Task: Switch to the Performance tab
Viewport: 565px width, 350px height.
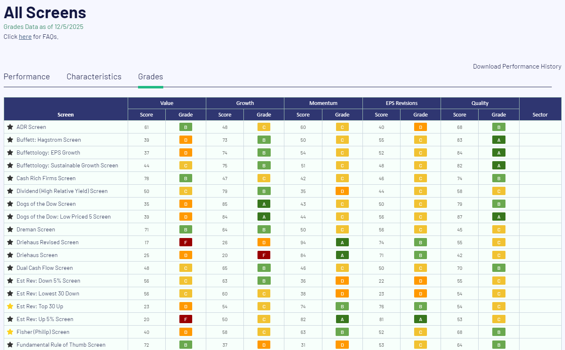Action: click(x=27, y=76)
